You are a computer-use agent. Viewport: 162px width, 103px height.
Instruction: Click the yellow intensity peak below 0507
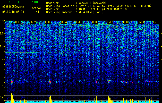(110, 99)
